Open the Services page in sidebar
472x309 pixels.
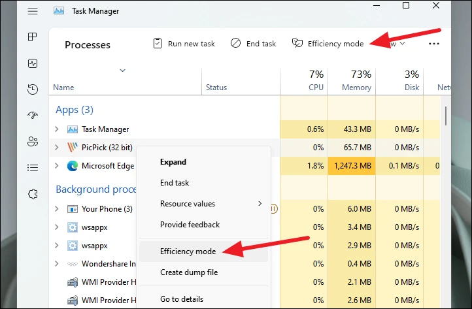pos(33,194)
